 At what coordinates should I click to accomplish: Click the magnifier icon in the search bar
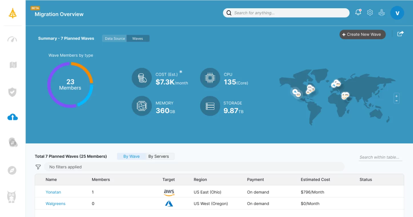pyautogui.click(x=229, y=13)
